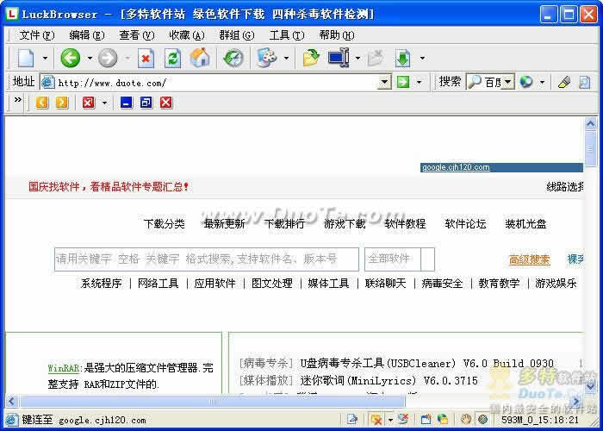Click the red close-all pages icon
The width and height of the screenshot is (603, 431).
89,103
